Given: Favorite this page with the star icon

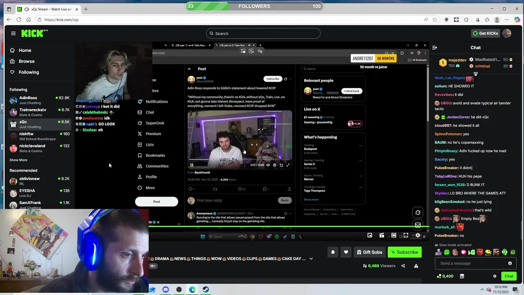Looking at the screenshot, I should point(435,20).
